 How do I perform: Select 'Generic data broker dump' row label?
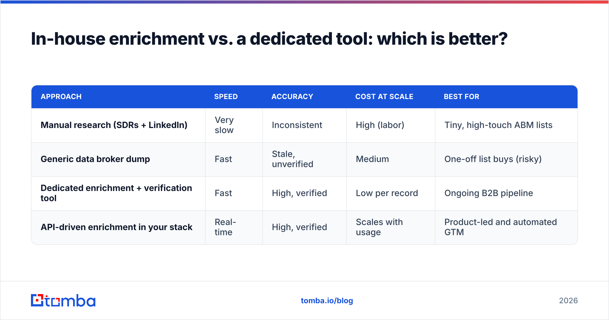point(95,159)
